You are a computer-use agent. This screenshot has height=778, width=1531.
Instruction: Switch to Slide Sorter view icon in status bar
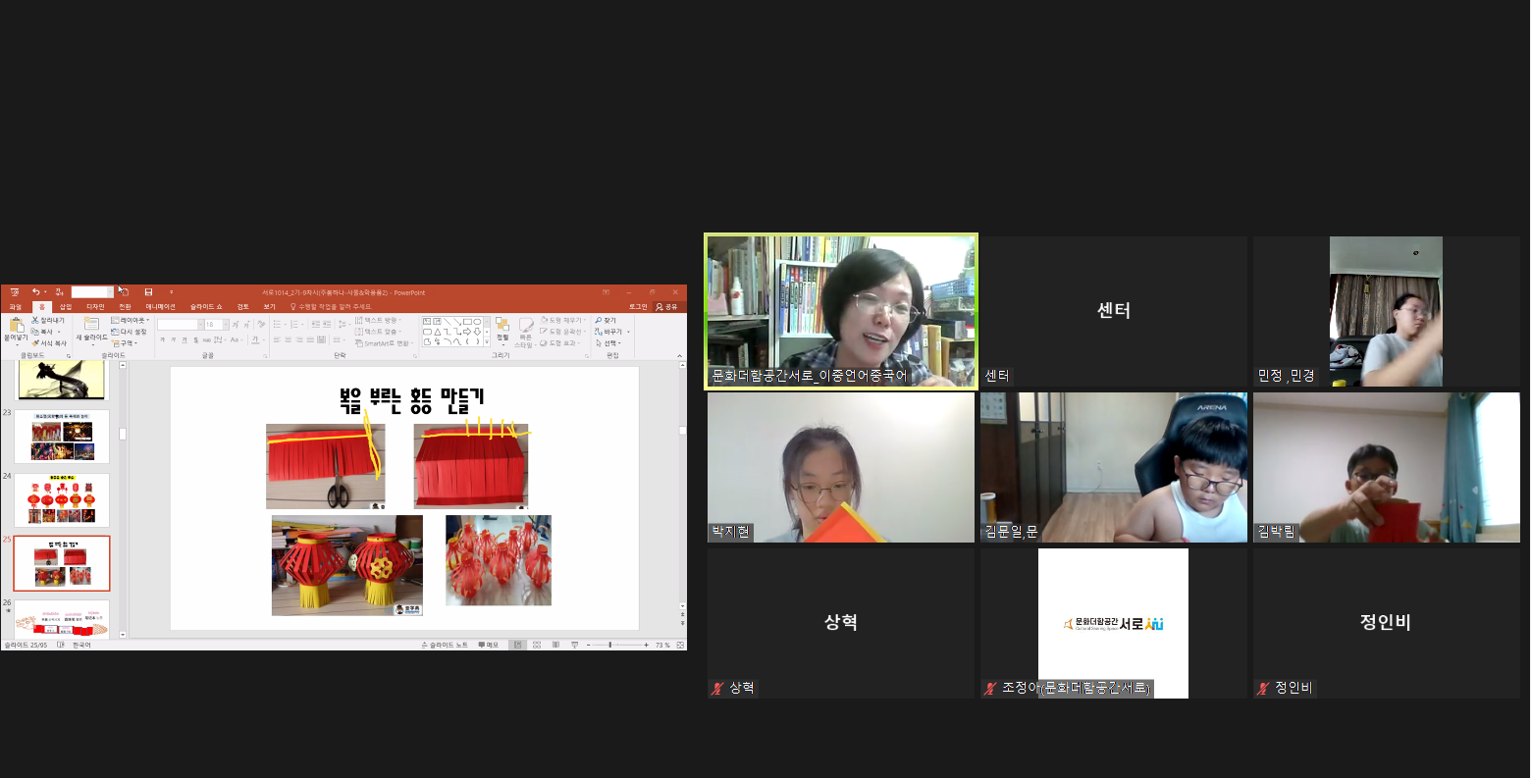click(537, 645)
